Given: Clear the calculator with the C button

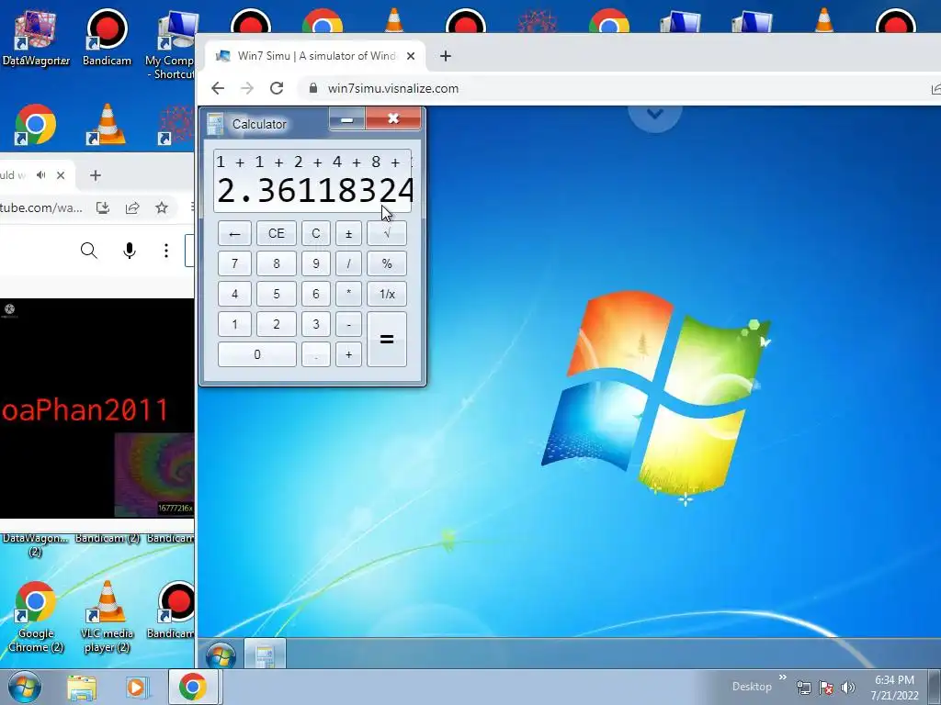Looking at the screenshot, I should [x=316, y=233].
